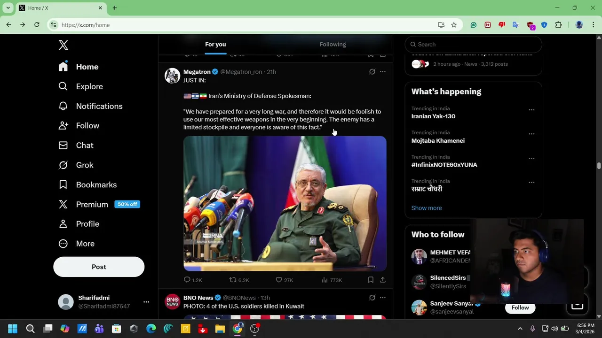Open the Explore page
Image resolution: width=602 pixels, height=338 pixels.
tap(80, 86)
